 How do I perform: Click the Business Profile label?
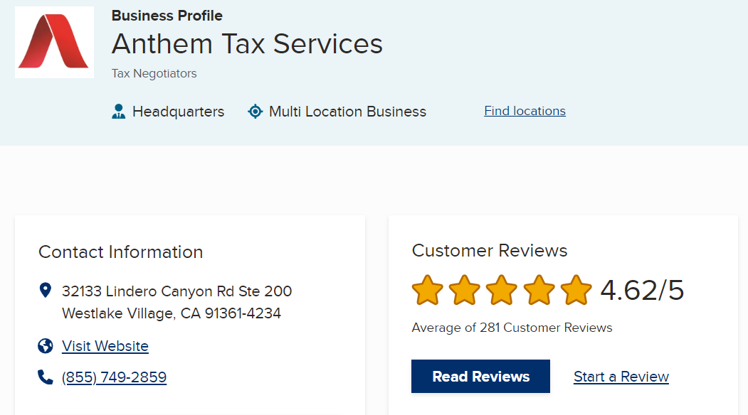167,16
